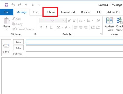Open the Address Book
The width and height of the screenshot is (123, 94).
click(x=110, y=24)
